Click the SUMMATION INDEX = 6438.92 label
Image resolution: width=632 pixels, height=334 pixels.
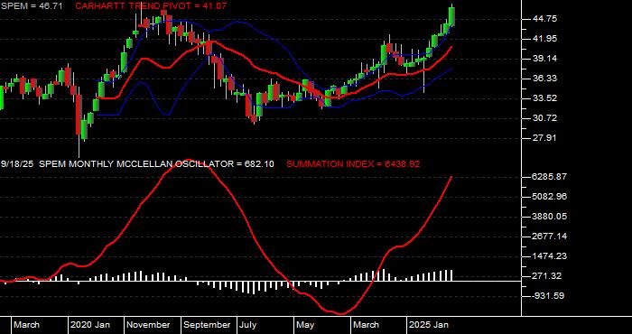coord(353,164)
